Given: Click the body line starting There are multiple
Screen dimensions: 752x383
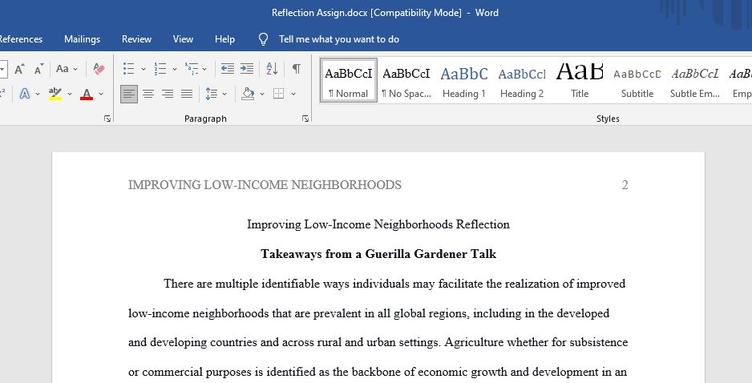Looking at the screenshot, I should click(394, 284).
